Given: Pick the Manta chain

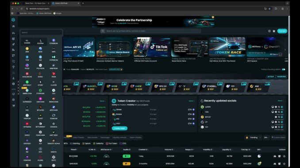Looking at the screenshot, I should [54, 150].
